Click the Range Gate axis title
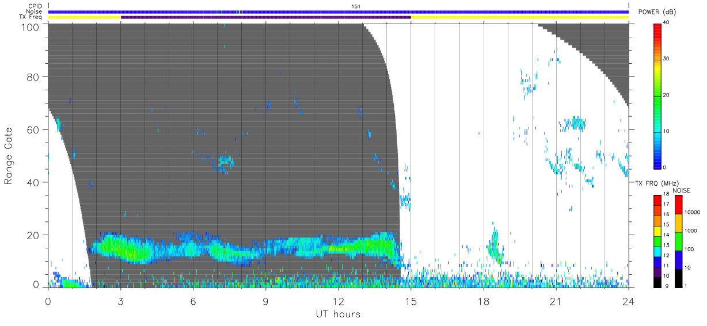 (9, 156)
